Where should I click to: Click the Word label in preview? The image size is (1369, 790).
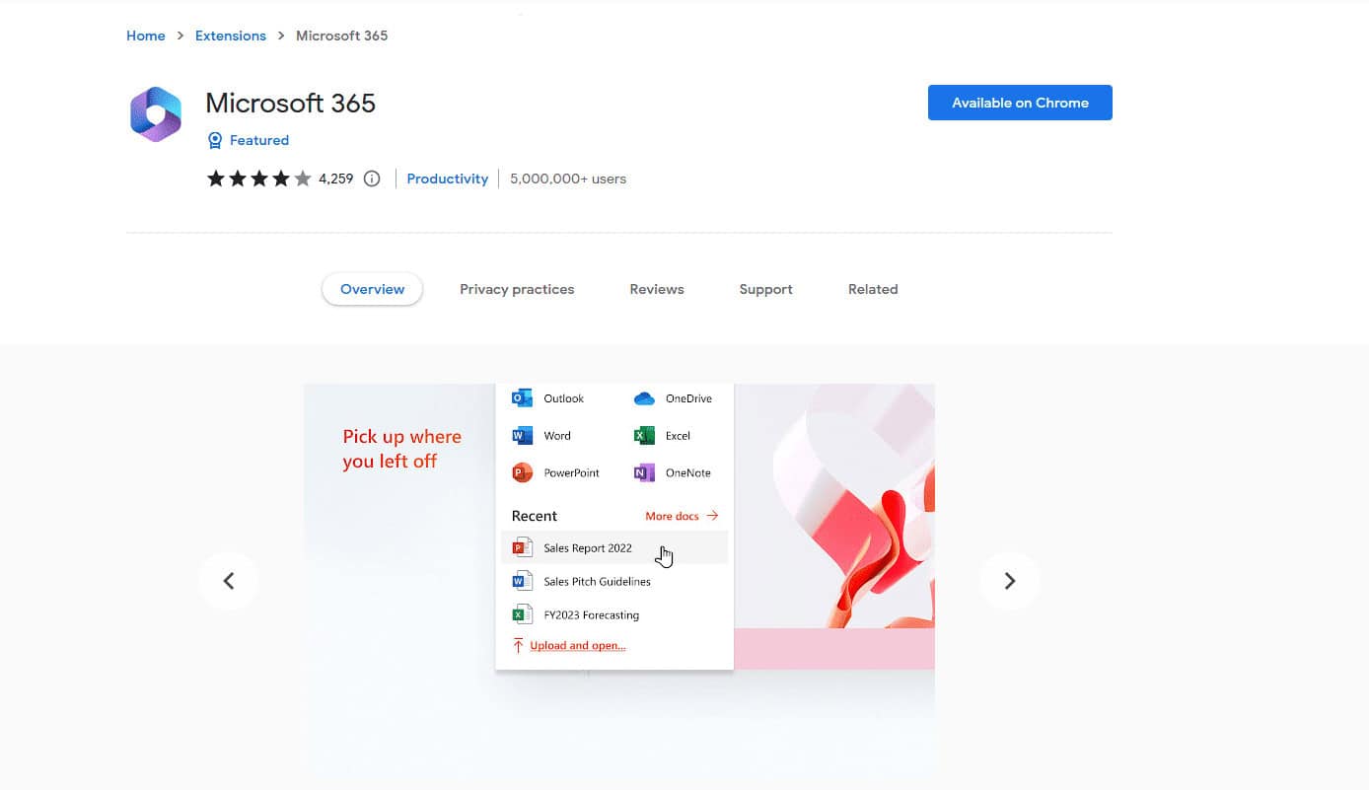click(x=557, y=435)
